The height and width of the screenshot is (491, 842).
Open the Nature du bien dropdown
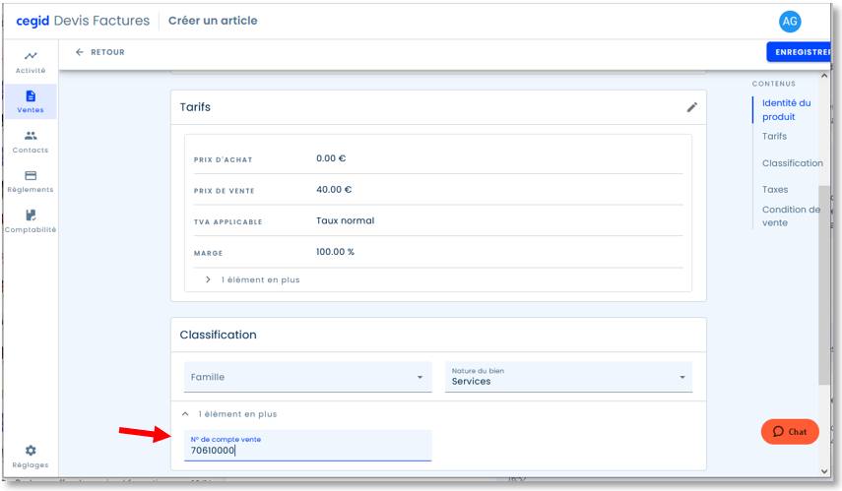(568, 377)
